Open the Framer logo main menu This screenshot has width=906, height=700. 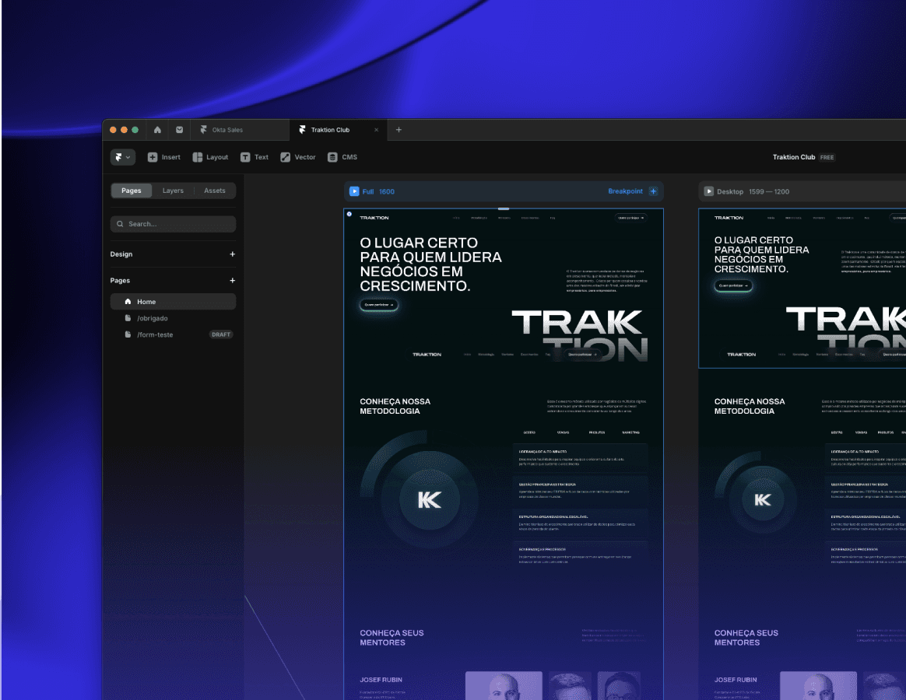pos(122,157)
